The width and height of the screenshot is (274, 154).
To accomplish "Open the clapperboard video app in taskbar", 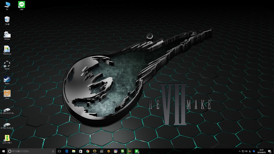I will coord(101,151).
